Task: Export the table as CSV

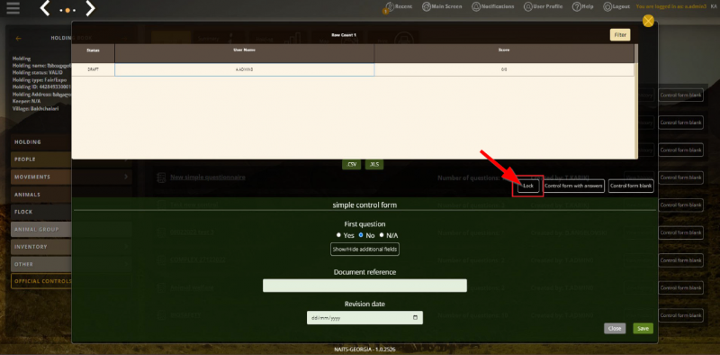Action: [351, 164]
